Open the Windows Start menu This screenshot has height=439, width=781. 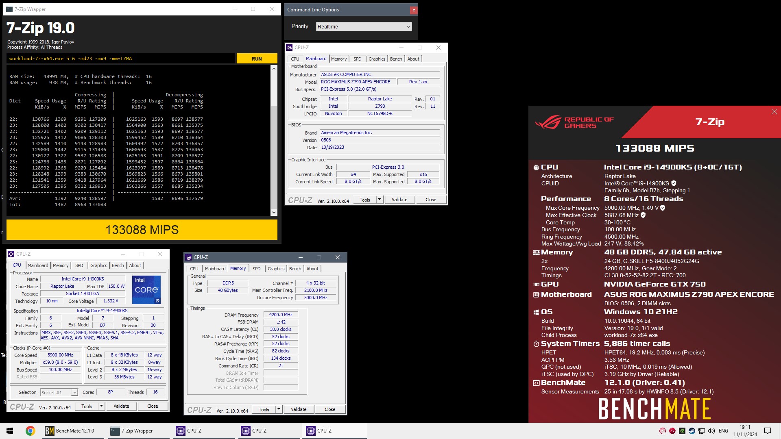point(10,431)
